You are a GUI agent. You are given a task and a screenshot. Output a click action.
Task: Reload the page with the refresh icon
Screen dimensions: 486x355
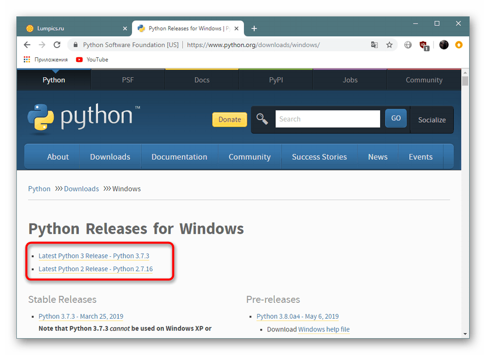click(x=57, y=45)
